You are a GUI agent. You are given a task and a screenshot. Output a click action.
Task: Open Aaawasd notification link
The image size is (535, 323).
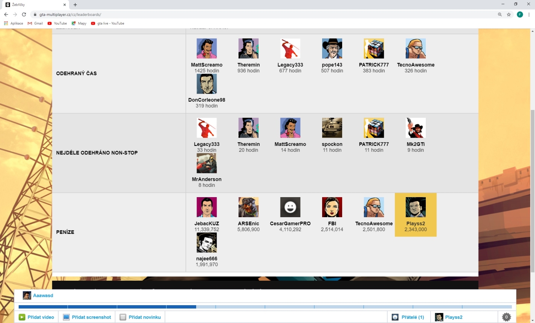tap(43, 296)
